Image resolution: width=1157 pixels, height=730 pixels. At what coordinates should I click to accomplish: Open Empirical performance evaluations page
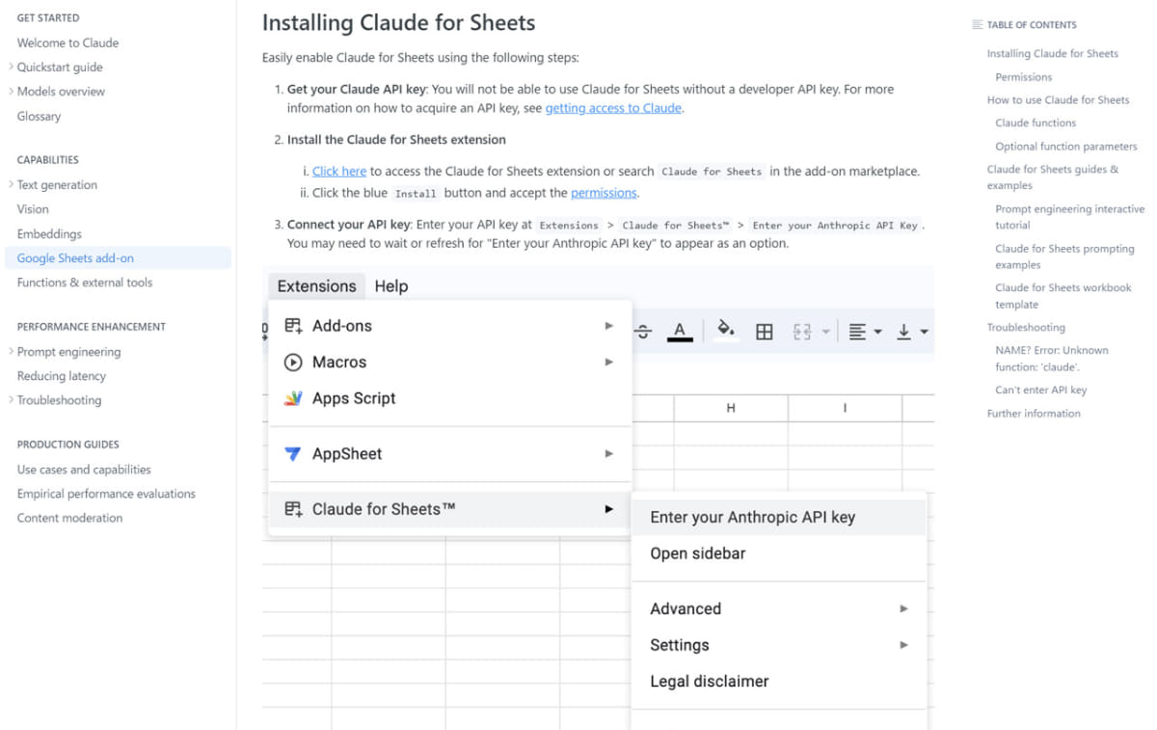coord(106,494)
